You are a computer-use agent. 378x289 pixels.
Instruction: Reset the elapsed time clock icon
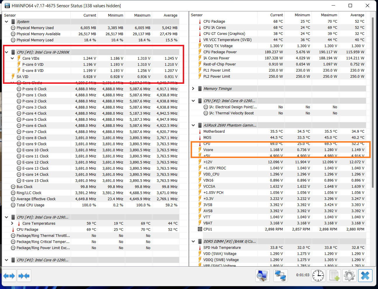318,276
